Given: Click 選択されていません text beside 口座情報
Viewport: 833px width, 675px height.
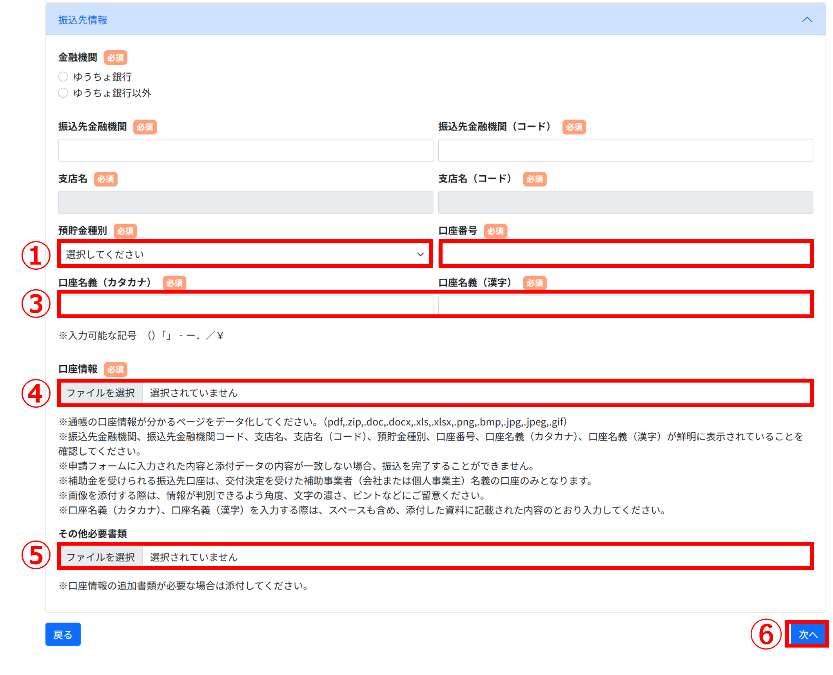Looking at the screenshot, I should [x=194, y=393].
